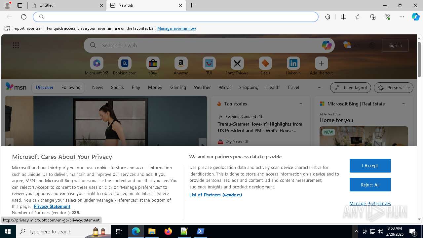Open the Edge profile icon
The image size is (423, 238).
(7, 5)
